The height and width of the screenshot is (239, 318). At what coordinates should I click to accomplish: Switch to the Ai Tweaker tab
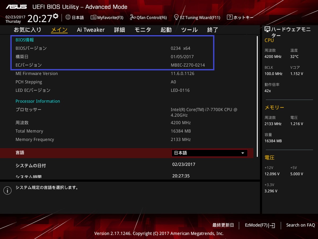(91, 30)
